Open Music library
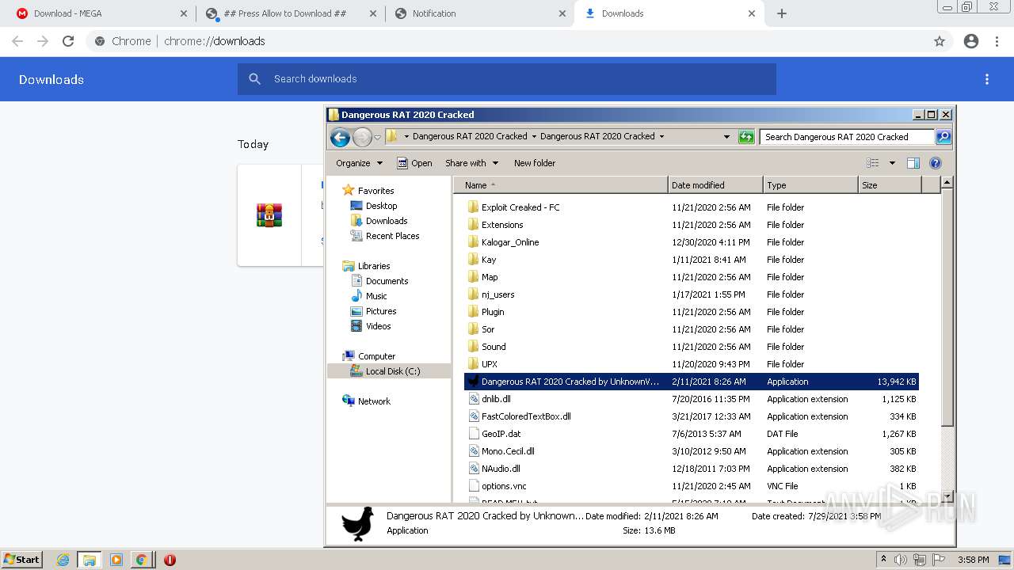The height and width of the screenshot is (570, 1014). pos(369,296)
